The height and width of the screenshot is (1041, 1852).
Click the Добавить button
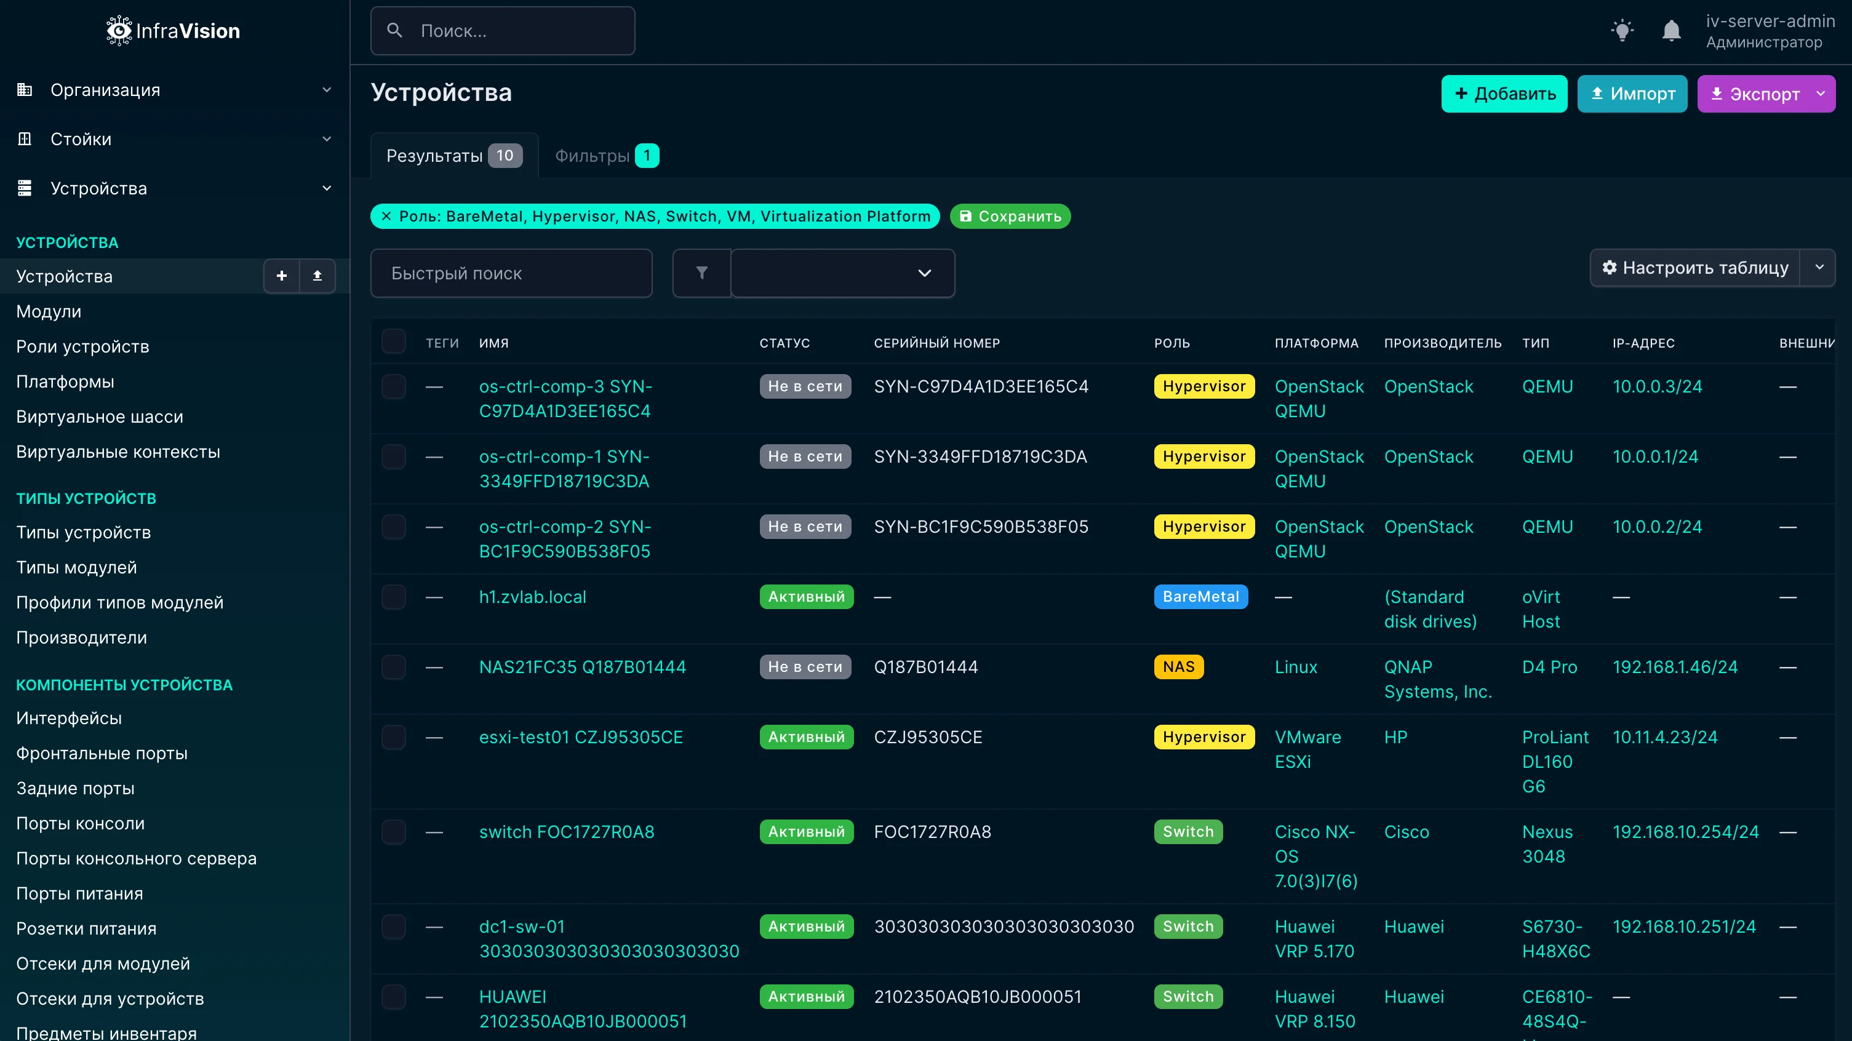coord(1504,94)
